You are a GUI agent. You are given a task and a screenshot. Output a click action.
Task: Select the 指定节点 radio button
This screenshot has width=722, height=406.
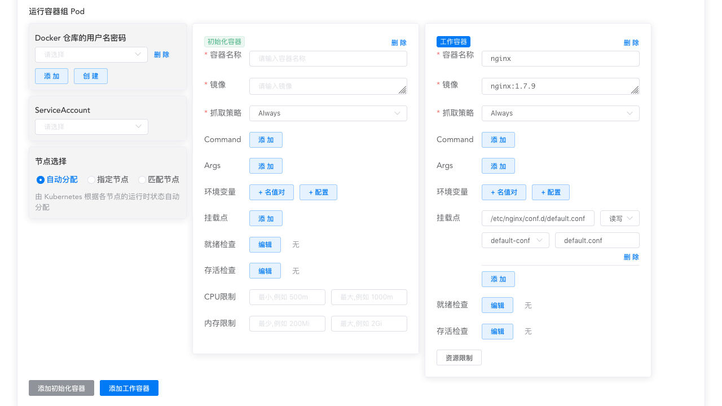91,179
